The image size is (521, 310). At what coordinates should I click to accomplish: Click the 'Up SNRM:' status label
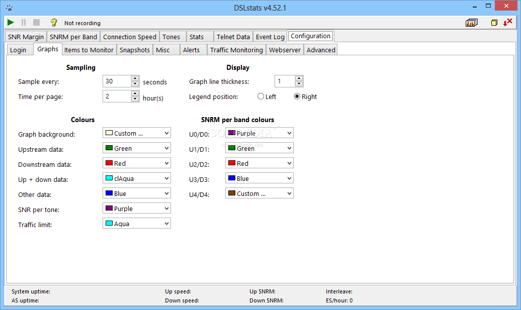263,291
